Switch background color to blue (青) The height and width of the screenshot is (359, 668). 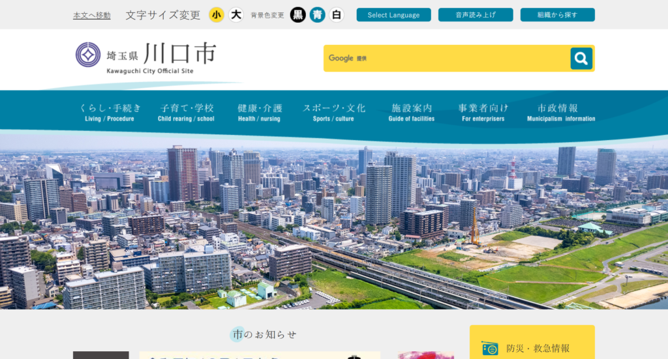click(317, 15)
